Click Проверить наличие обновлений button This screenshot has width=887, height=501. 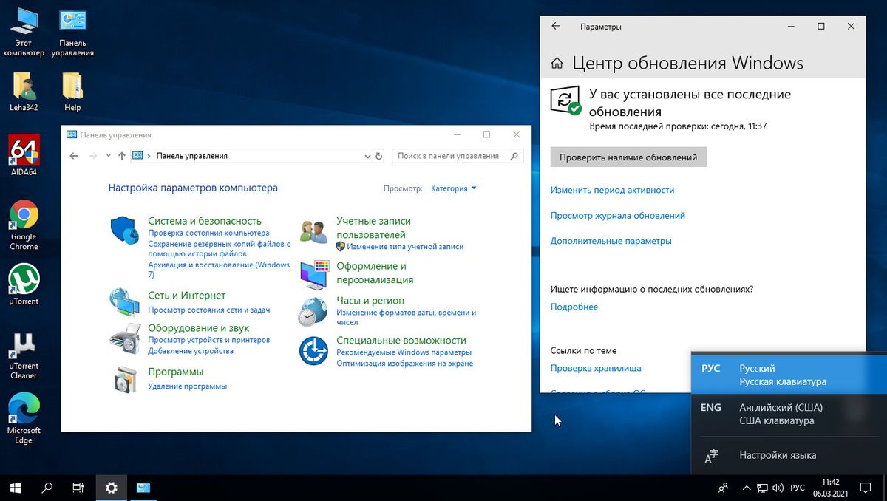(628, 157)
